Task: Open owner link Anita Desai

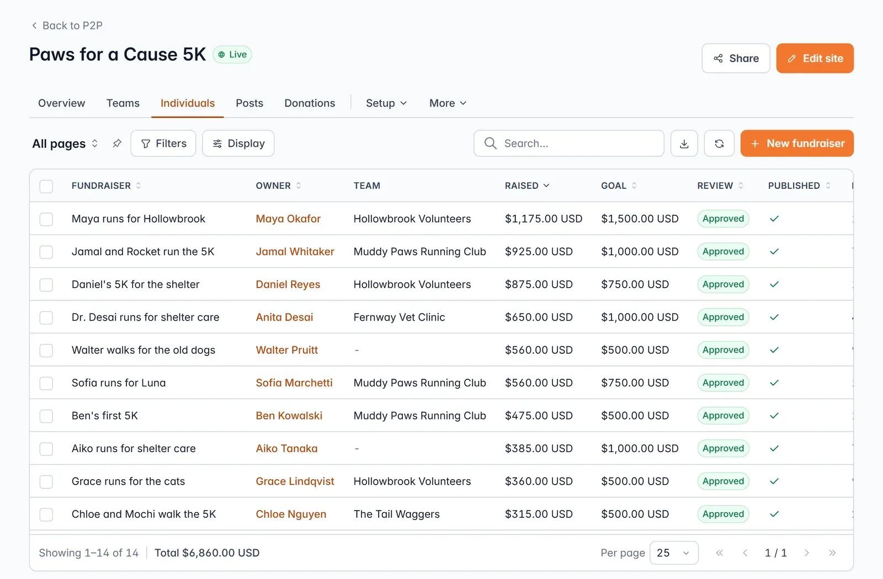Action: coord(284,317)
